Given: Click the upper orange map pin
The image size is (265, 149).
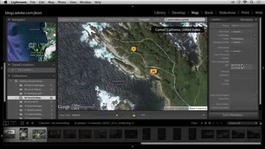Looking at the screenshot, I should pyautogui.click(x=133, y=49).
